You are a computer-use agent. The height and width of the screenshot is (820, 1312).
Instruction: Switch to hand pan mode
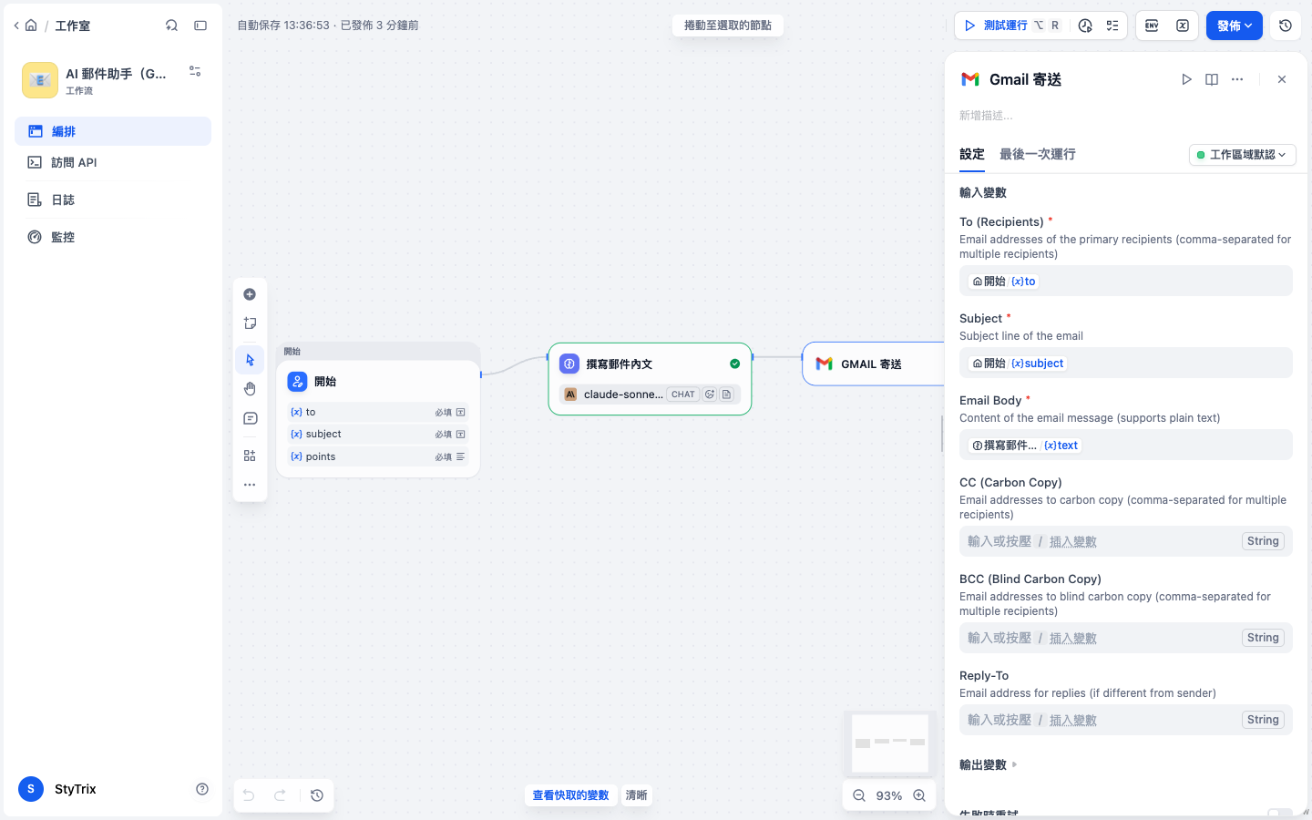250,389
